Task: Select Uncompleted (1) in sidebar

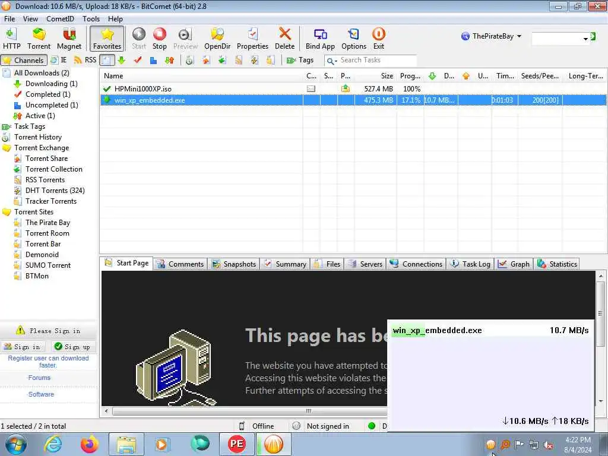Action: tap(52, 105)
